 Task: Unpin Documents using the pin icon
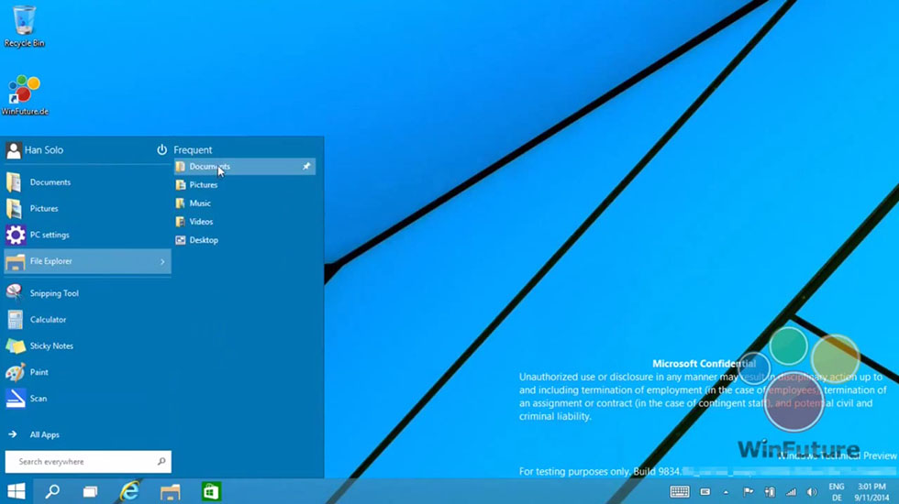[306, 167]
